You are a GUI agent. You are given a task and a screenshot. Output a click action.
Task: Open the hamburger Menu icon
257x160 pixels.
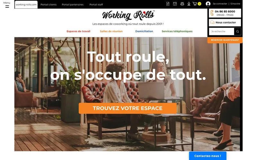(7, 6)
